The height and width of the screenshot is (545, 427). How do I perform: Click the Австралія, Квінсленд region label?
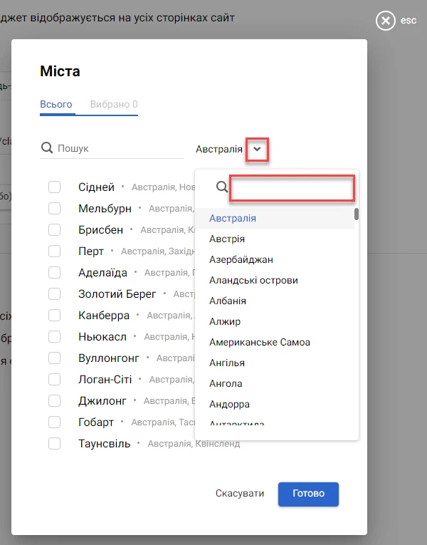[194, 444]
